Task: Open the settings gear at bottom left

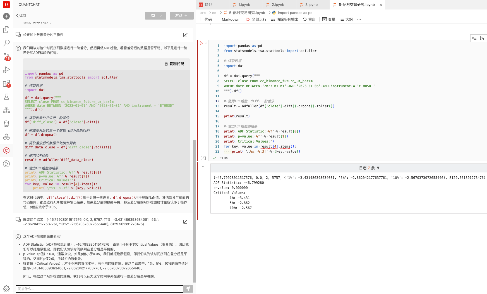Action: 6,288
